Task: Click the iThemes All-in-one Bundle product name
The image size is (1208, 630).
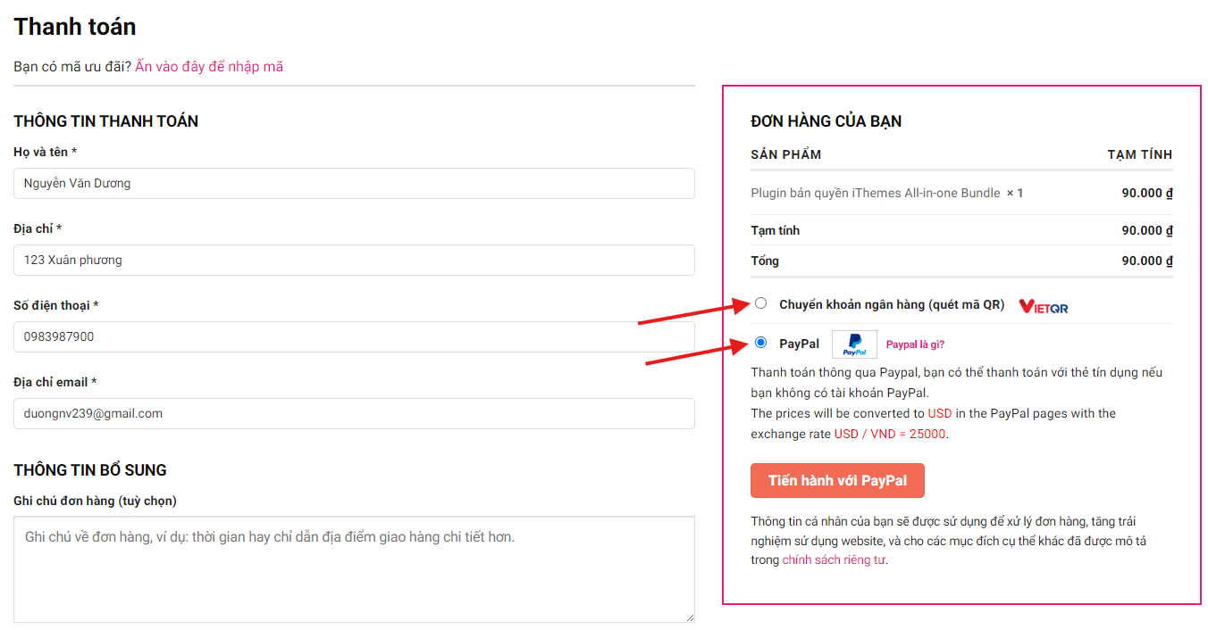Action: (875, 194)
